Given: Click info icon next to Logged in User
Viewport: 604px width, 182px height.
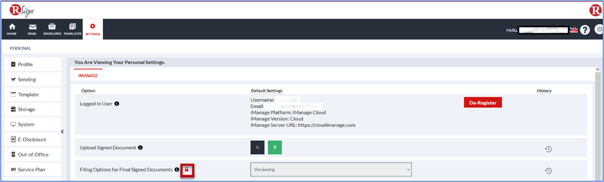Looking at the screenshot, I should (x=117, y=103).
